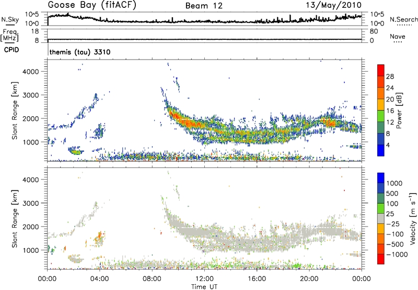This screenshot has height=290, width=418.
Task: Click the noise trace in the top panel
Action: (204, 20)
